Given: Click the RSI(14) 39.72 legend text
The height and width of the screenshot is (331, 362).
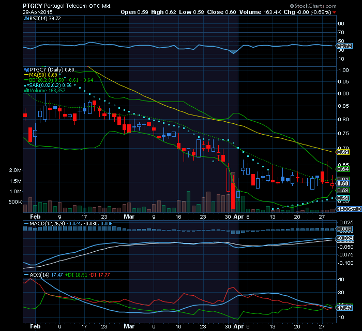Looking at the screenshot, I should [46, 19].
